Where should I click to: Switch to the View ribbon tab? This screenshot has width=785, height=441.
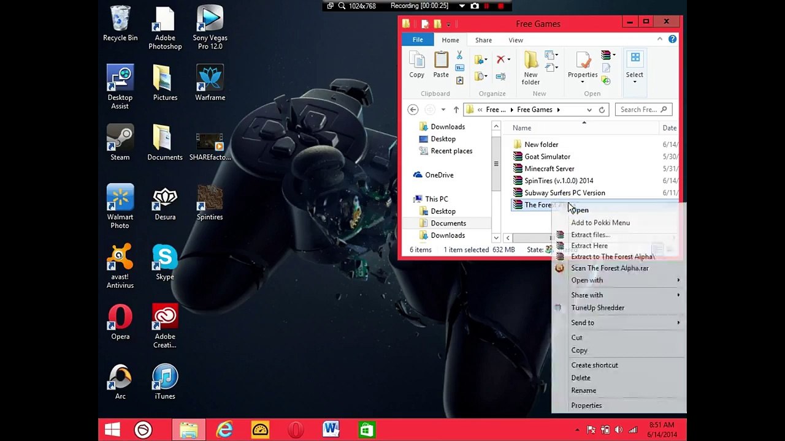pyautogui.click(x=516, y=40)
